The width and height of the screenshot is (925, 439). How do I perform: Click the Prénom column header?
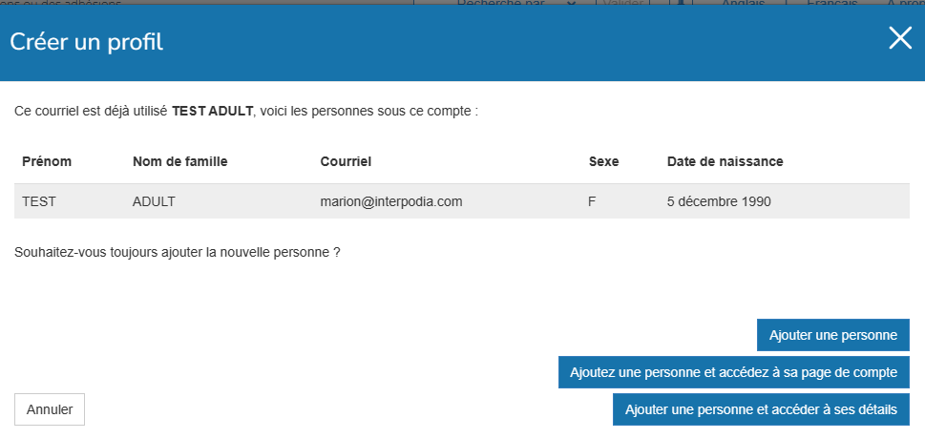(47, 161)
